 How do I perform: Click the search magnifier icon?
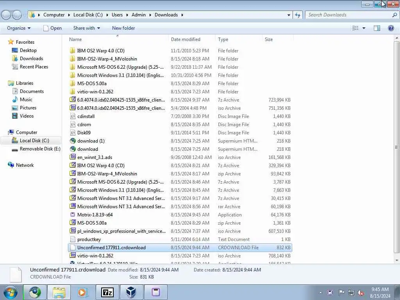(395, 15)
